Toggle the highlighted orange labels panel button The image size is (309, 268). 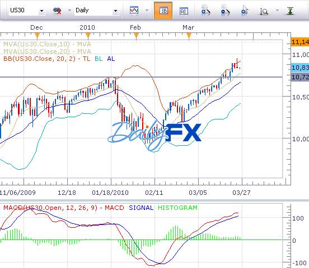[x=163, y=11]
